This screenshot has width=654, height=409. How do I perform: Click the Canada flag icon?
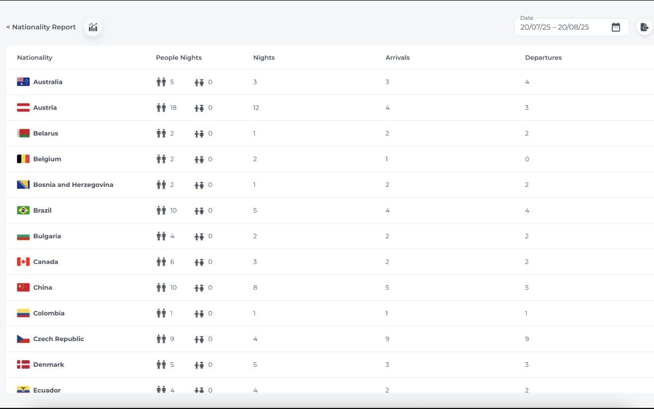[23, 262]
